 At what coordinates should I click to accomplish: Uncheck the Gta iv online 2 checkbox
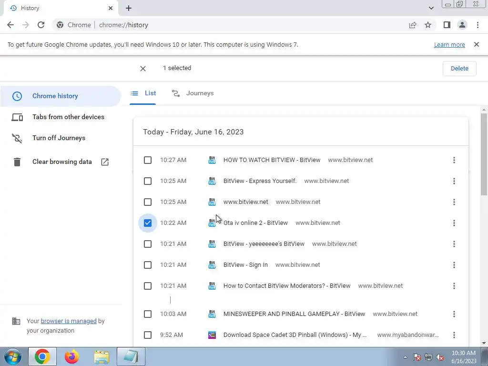coord(148,223)
